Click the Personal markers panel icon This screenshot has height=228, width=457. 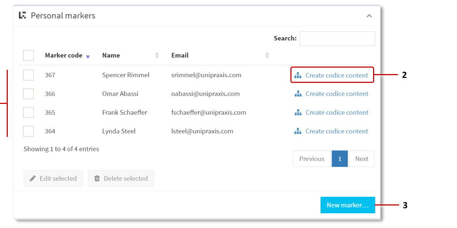[23, 16]
